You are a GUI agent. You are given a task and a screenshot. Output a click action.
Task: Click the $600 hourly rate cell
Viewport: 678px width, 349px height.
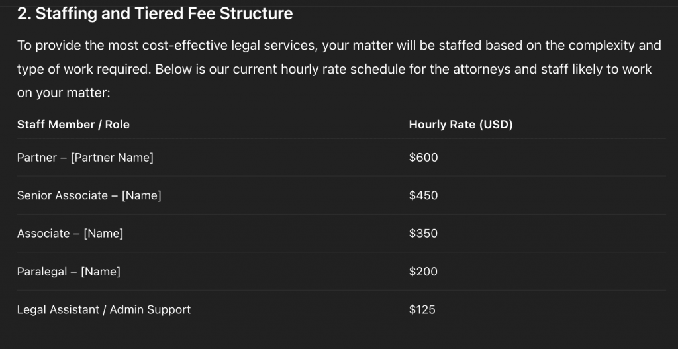click(424, 158)
